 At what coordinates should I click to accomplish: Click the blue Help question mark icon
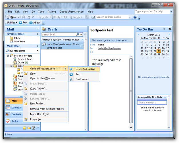[x=135, y=17]
